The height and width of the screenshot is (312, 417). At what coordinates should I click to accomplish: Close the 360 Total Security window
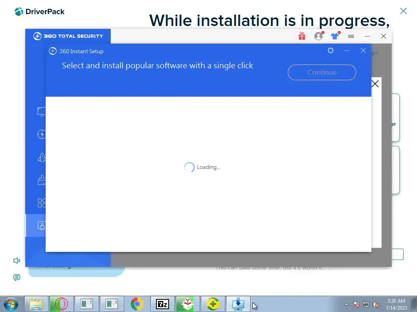[384, 36]
